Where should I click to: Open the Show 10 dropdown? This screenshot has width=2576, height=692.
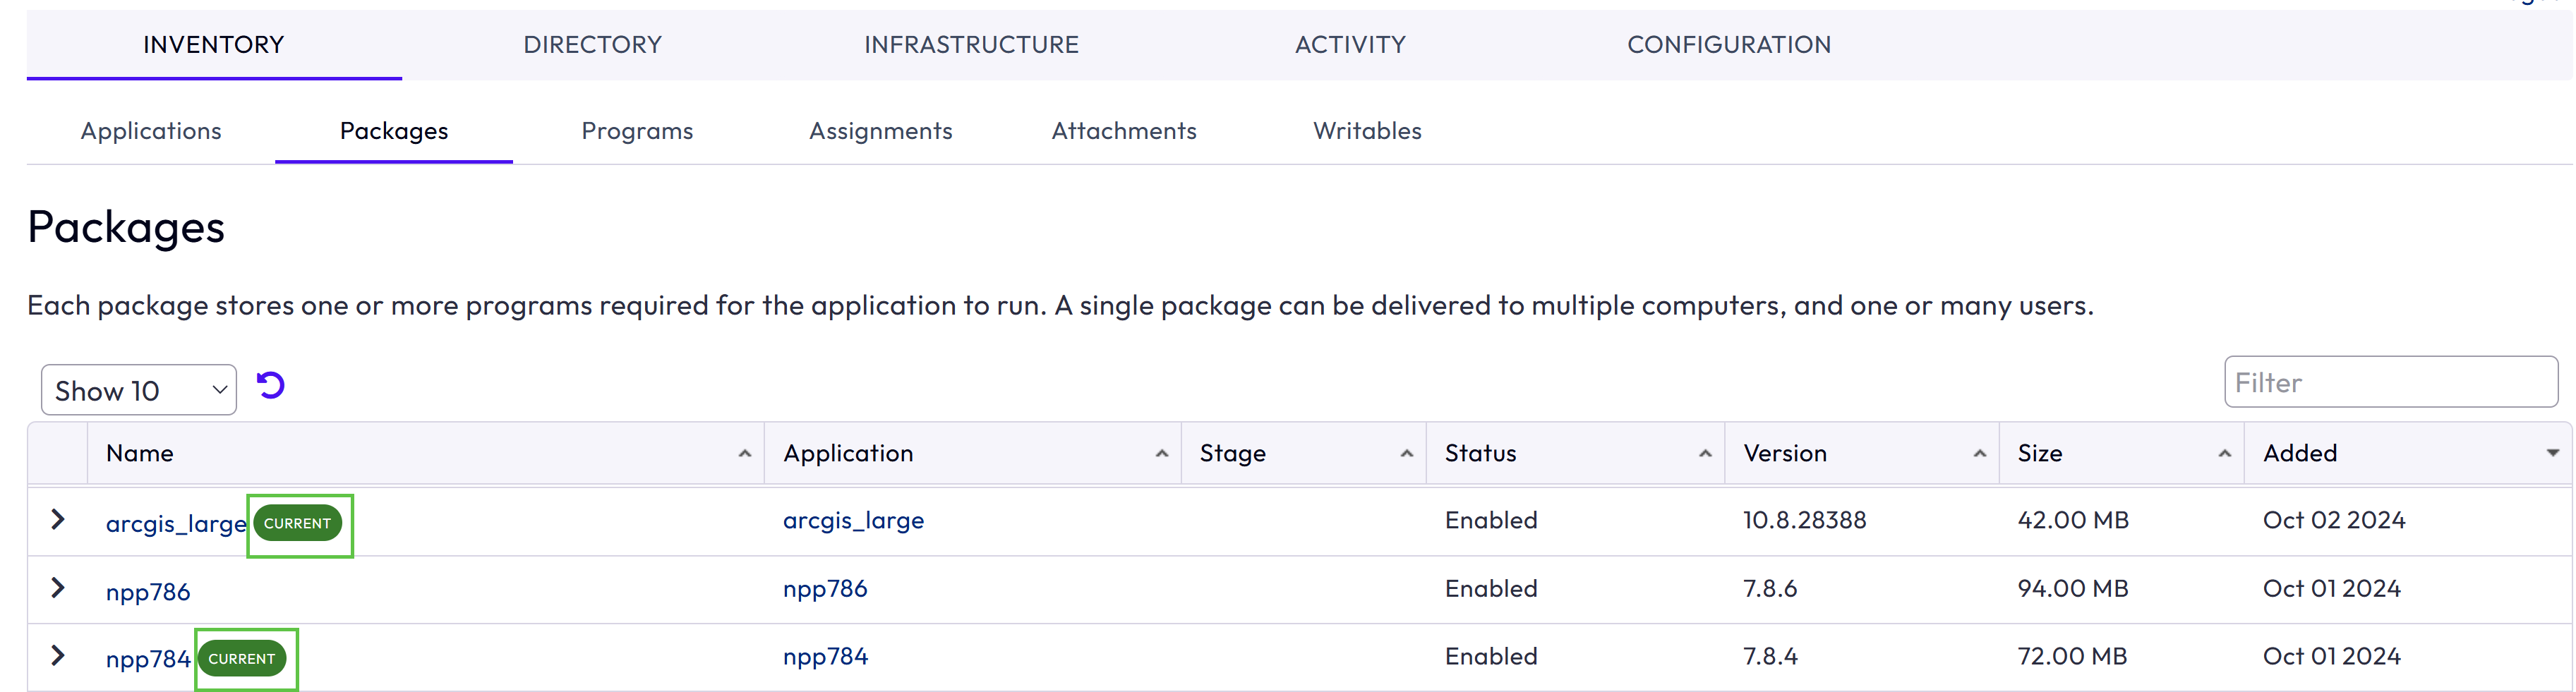(x=139, y=390)
